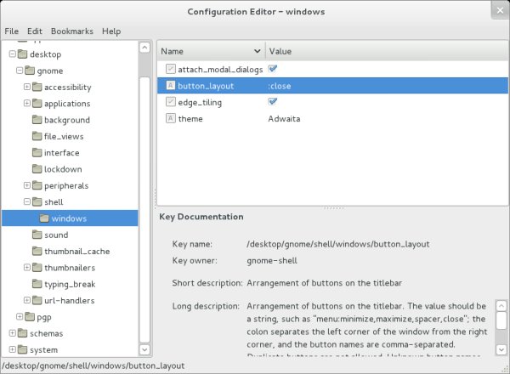This screenshot has height=374, width=510.
Task: Click the interface folder icon
Action: click(37, 153)
